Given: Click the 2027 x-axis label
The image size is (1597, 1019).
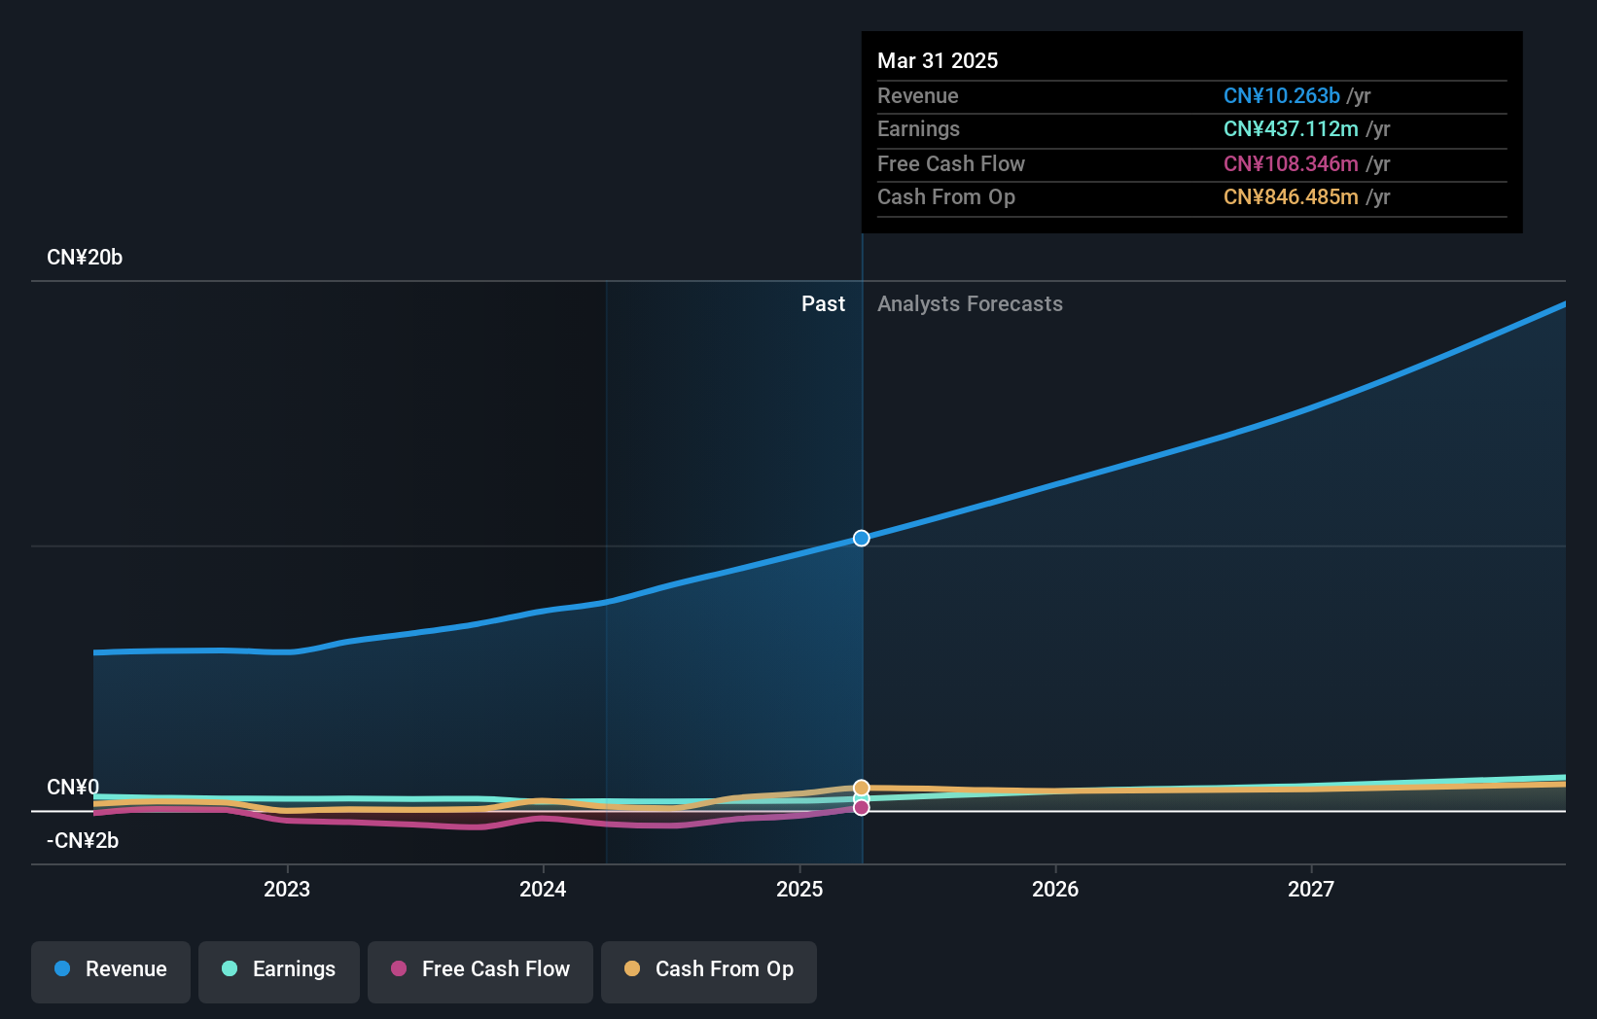Looking at the screenshot, I should (x=1311, y=889).
